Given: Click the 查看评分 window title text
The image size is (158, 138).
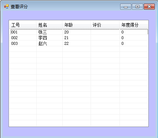Looking at the screenshot, I should pos(19,6).
